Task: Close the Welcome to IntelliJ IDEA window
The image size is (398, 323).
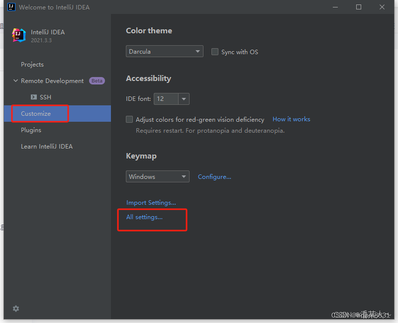Action: [382, 7]
